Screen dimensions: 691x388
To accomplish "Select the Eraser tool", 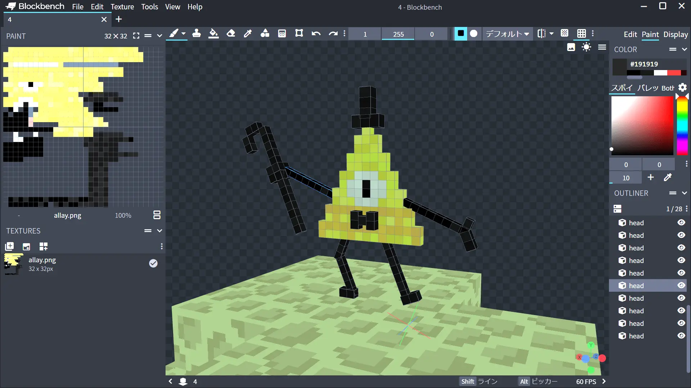I will [x=231, y=34].
